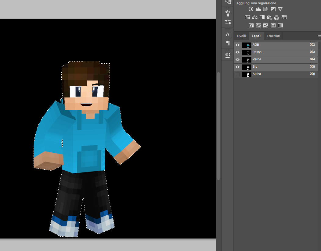
Task: Add a Gradient Map adjustment
Action: click(280, 25)
